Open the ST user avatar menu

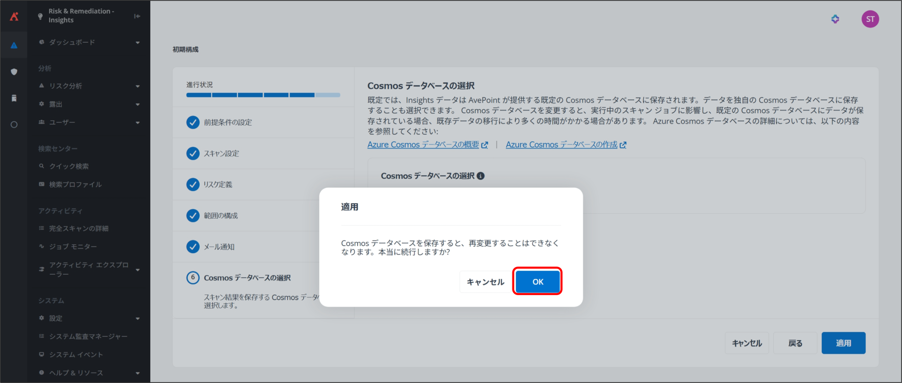point(870,19)
